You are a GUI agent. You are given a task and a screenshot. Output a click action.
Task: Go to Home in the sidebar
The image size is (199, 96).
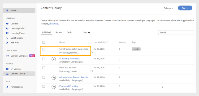pos(19,11)
